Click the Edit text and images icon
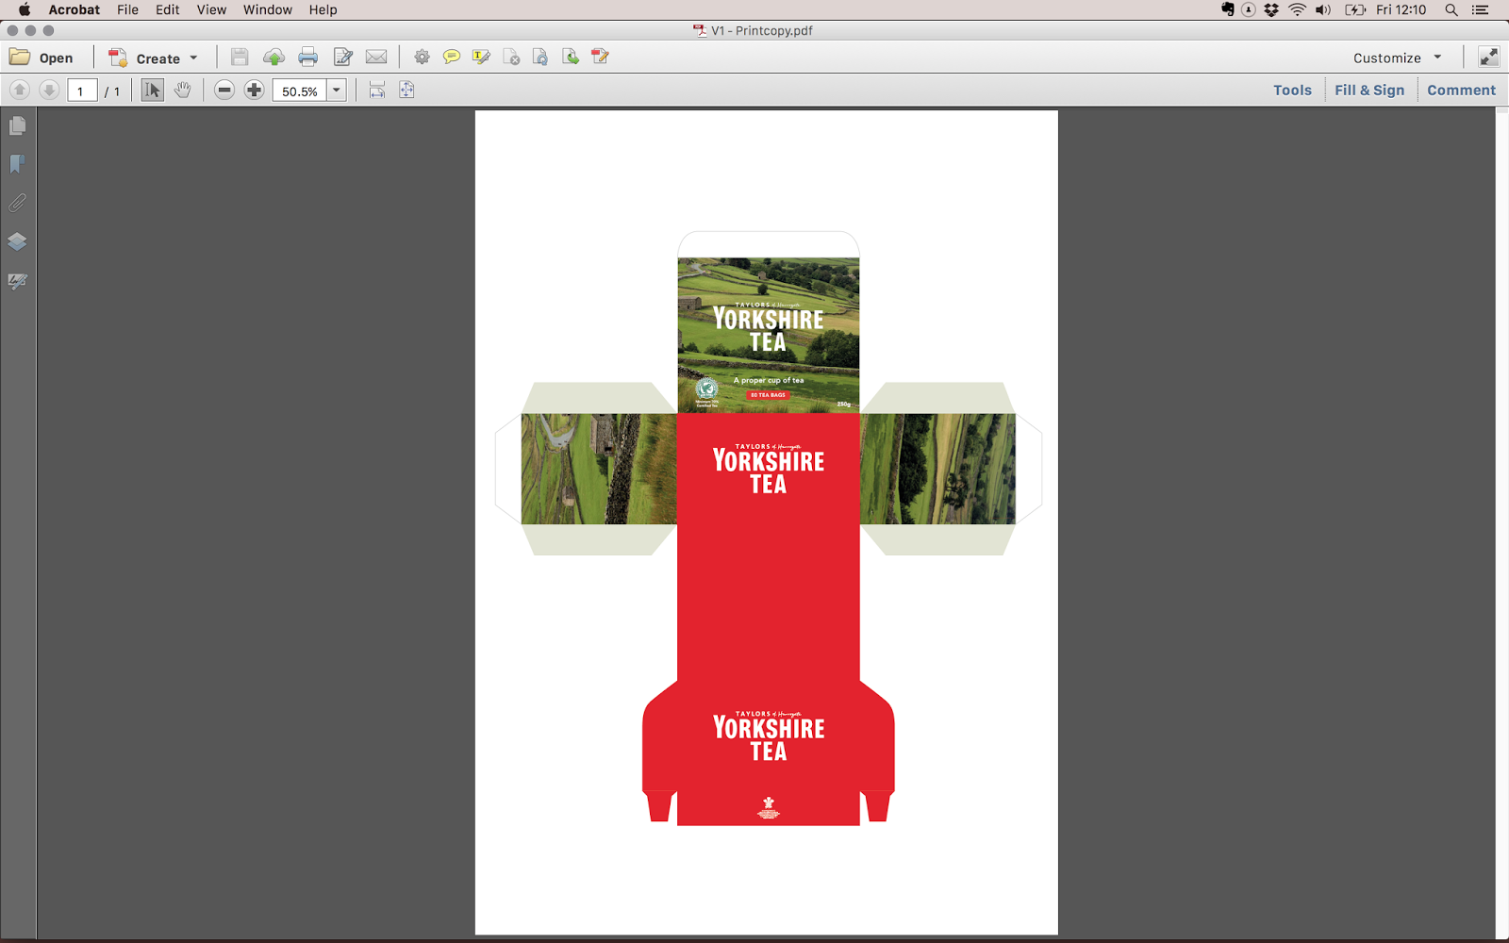Viewport: 1509px width, 943px height. click(342, 58)
